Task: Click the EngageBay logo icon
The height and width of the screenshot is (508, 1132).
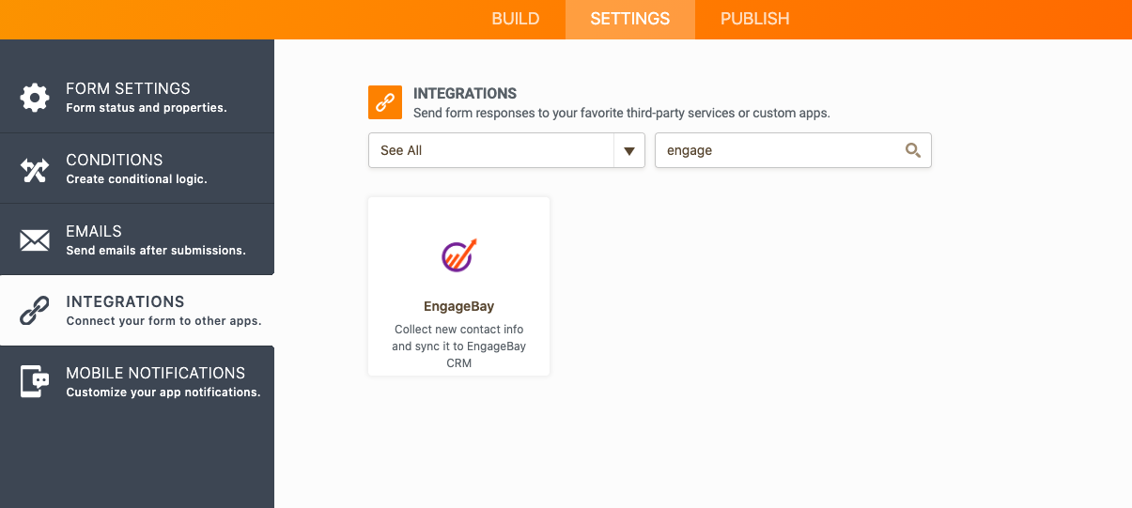Action: [459, 254]
